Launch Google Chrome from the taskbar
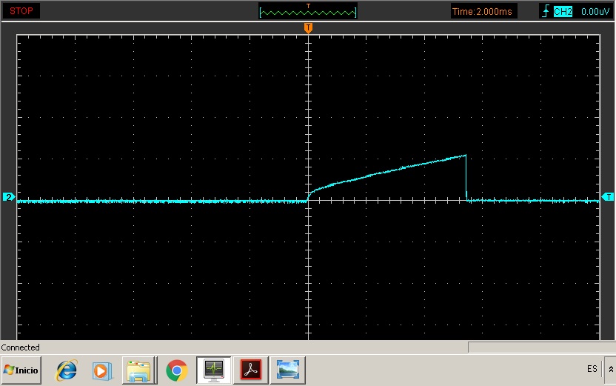The width and height of the screenshot is (616, 386). pyautogui.click(x=176, y=370)
